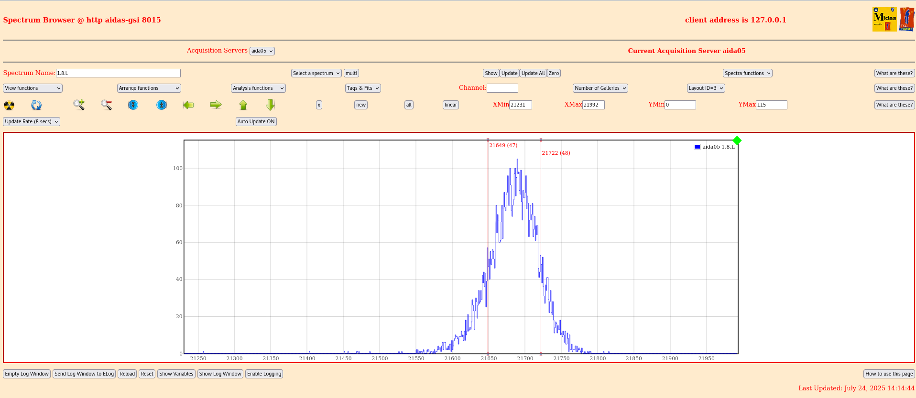
Task: Click the green up arrow icon
Action: pyautogui.click(x=243, y=105)
